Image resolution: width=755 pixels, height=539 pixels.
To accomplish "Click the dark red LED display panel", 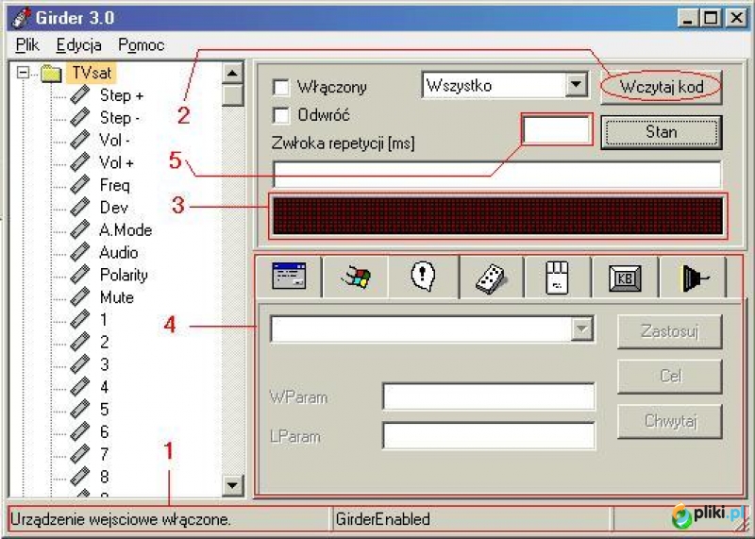I will [x=498, y=216].
